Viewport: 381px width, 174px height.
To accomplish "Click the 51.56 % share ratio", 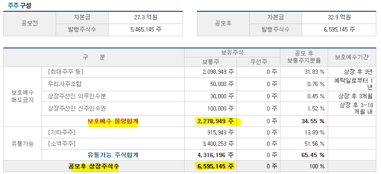I will pyautogui.click(x=314, y=144).
